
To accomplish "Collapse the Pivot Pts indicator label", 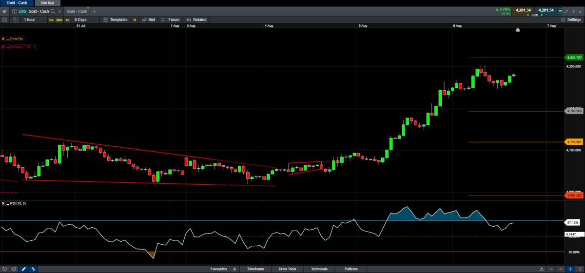I will pos(8,39).
